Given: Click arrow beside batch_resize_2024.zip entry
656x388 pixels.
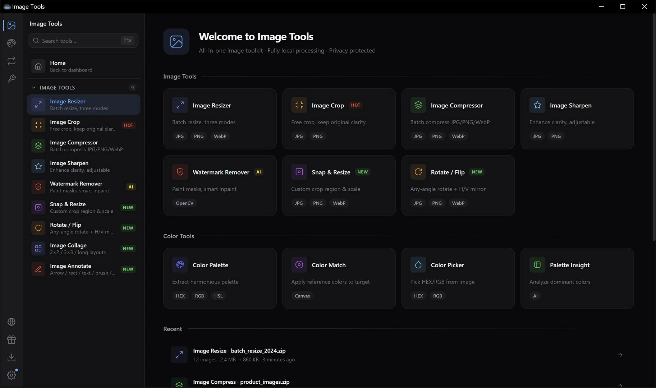Looking at the screenshot, I should pos(620,355).
